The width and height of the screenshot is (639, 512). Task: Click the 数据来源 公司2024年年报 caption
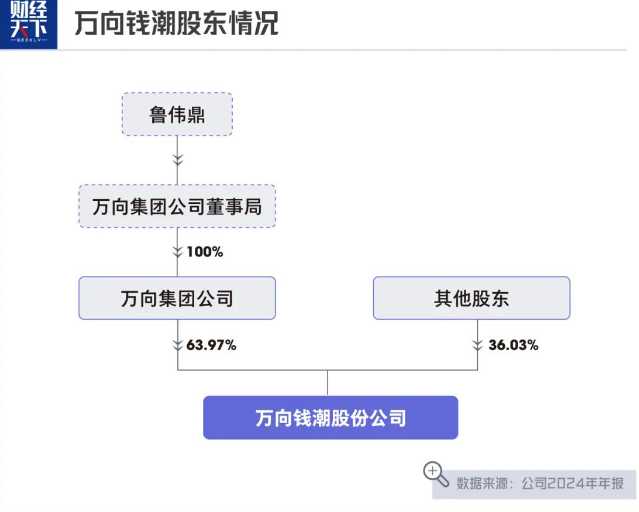click(x=540, y=483)
